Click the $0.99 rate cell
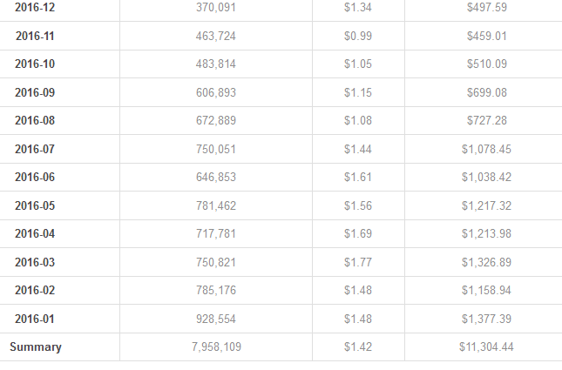Viewport: 562px width, 370px height. 358,36
